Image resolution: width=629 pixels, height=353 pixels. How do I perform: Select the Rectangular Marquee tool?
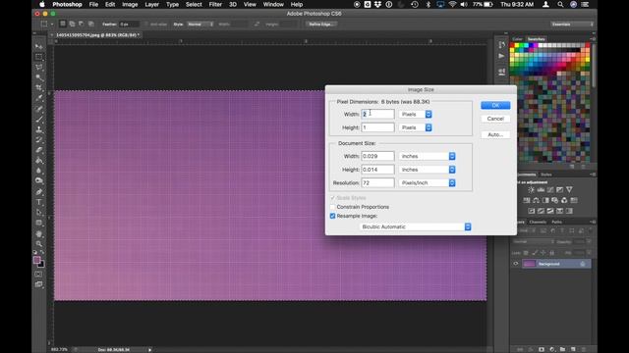39,57
